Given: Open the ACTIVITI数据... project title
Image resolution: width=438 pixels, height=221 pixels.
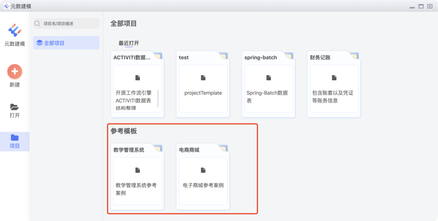Looking at the screenshot, I should pyautogui.click(x=132, y=58).
